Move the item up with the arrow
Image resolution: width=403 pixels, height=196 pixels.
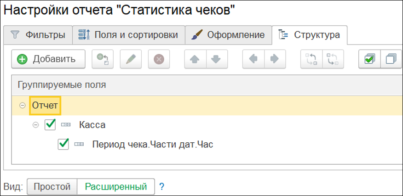click(195, 59)
